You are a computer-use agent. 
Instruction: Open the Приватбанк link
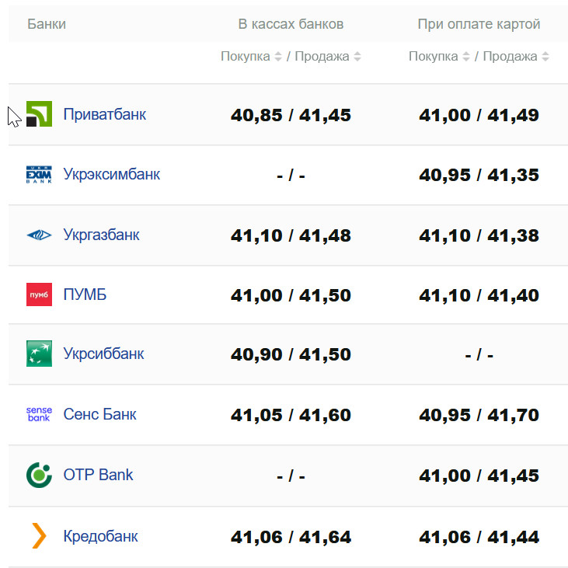coord(104,114)
